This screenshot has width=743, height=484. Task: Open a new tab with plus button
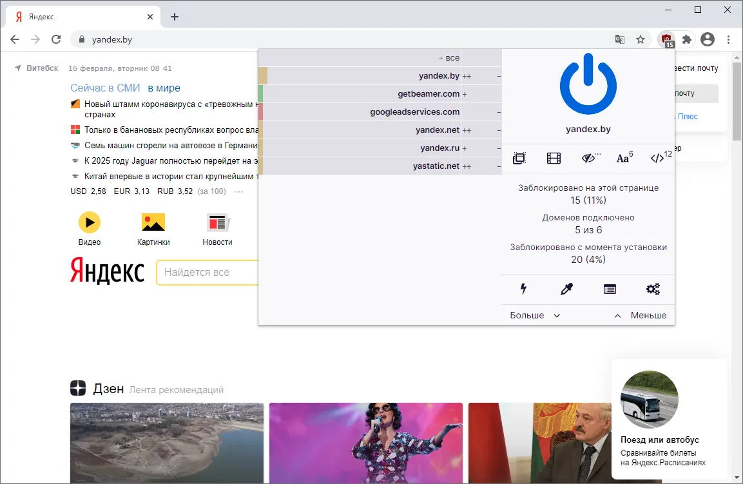pos(175,17)
